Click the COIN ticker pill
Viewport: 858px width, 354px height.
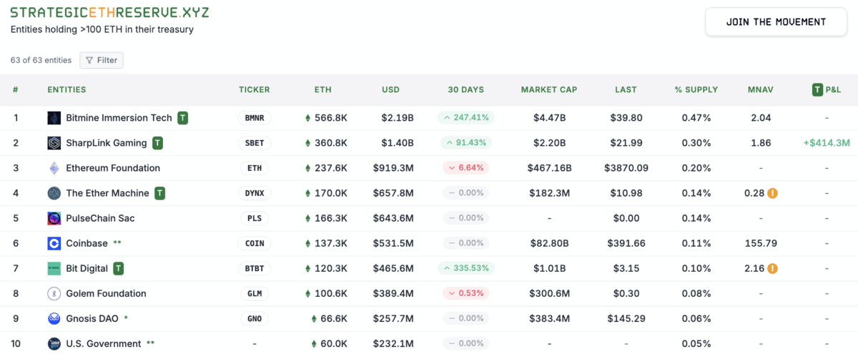coord(255,243)
